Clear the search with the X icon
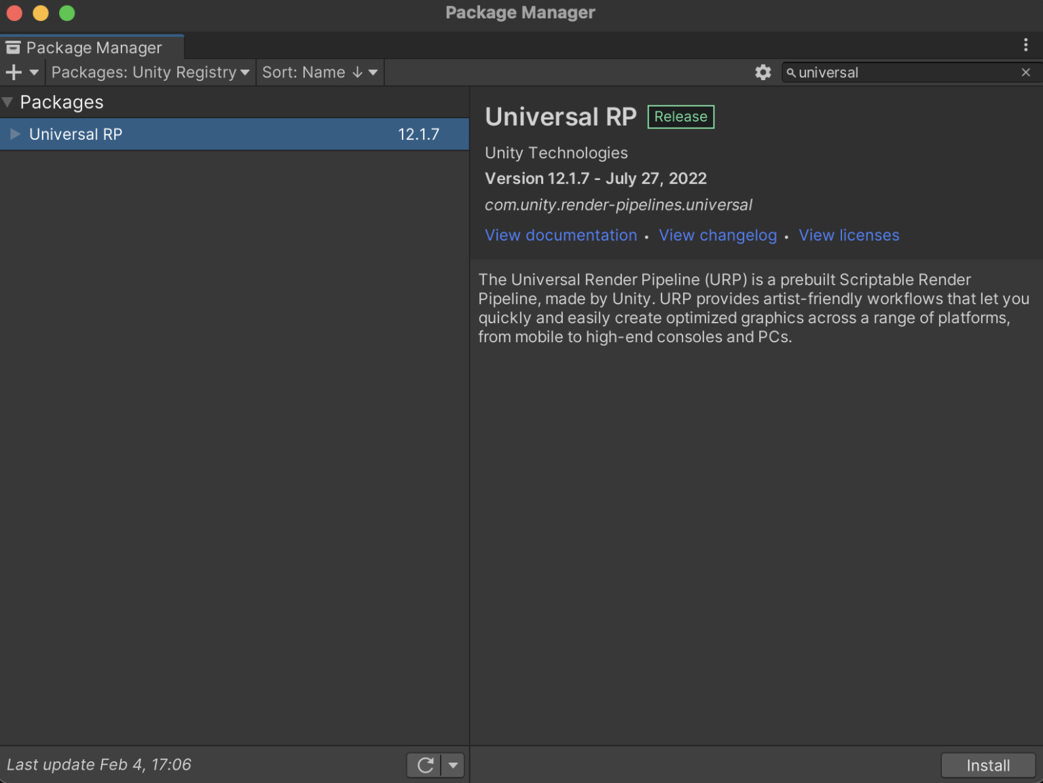 pyautogui.click(x=1026, y=72)
